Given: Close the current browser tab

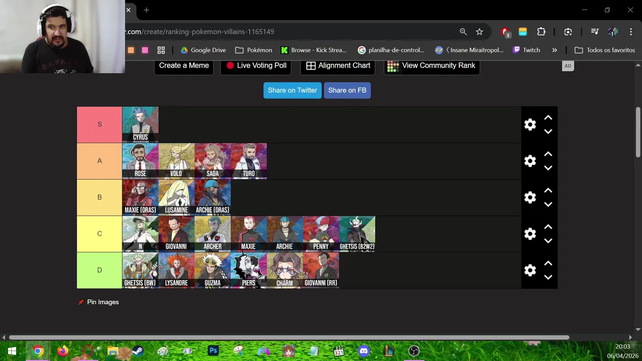Looking at the screenshot, I should [x=128, y=10].
